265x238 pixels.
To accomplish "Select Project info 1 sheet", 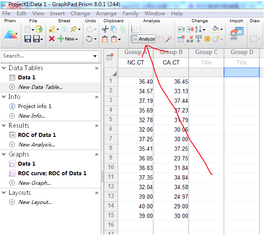I will pos(34,106).
